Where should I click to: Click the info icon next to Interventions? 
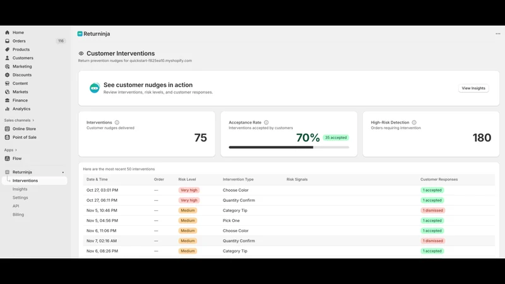(117, 122)
